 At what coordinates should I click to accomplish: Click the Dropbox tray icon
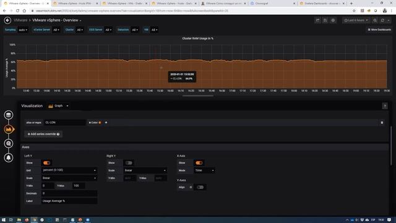point(362,220)
